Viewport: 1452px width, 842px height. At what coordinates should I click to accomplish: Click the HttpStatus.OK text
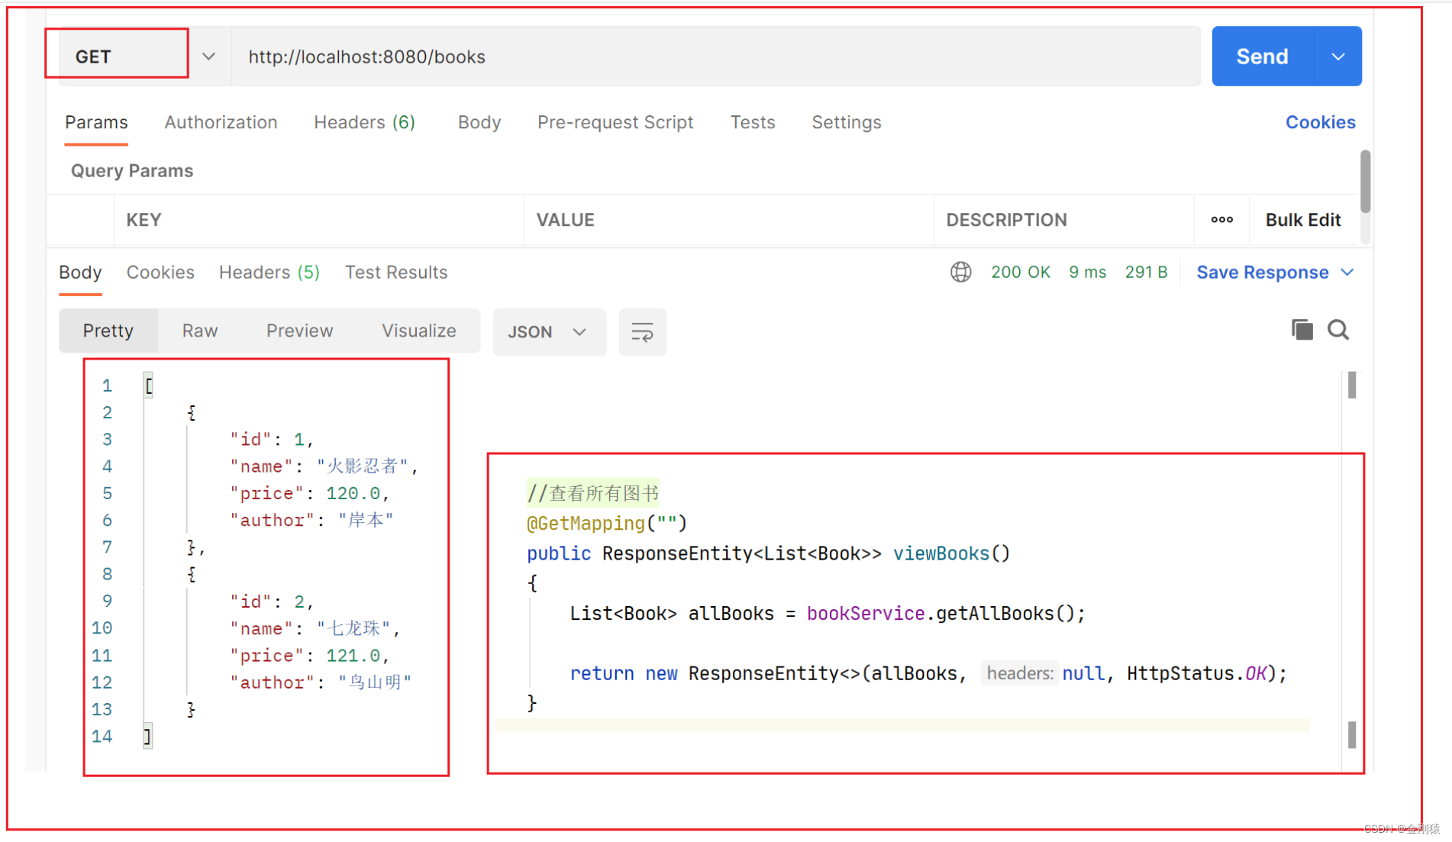(x=1197, y=673)
